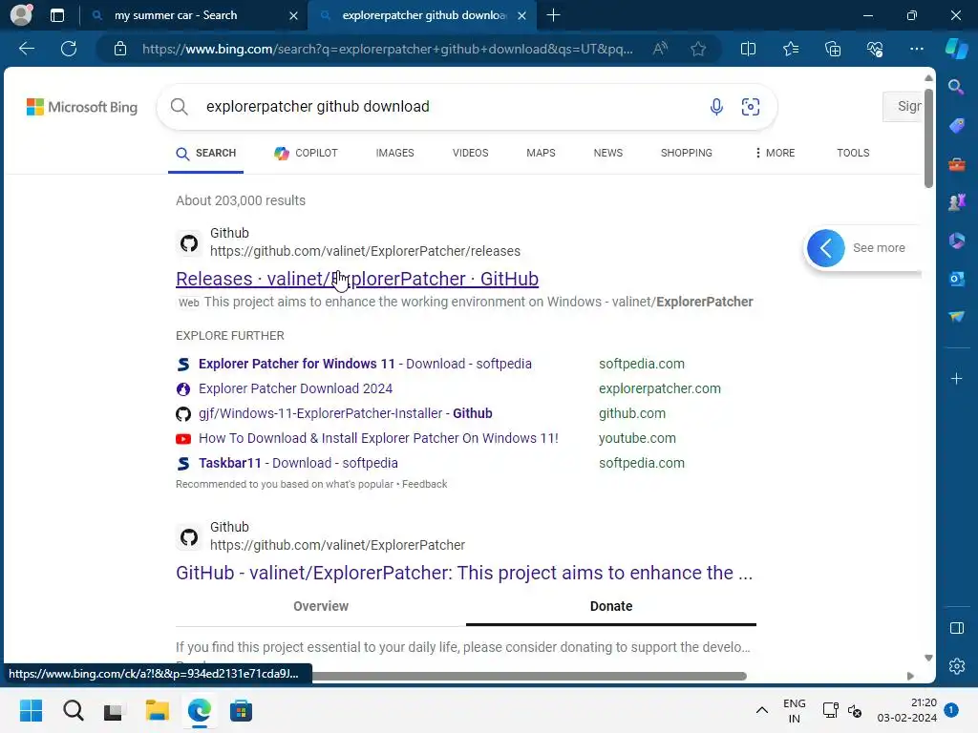Open Windows taskbar Search

(x=73, y=710)
